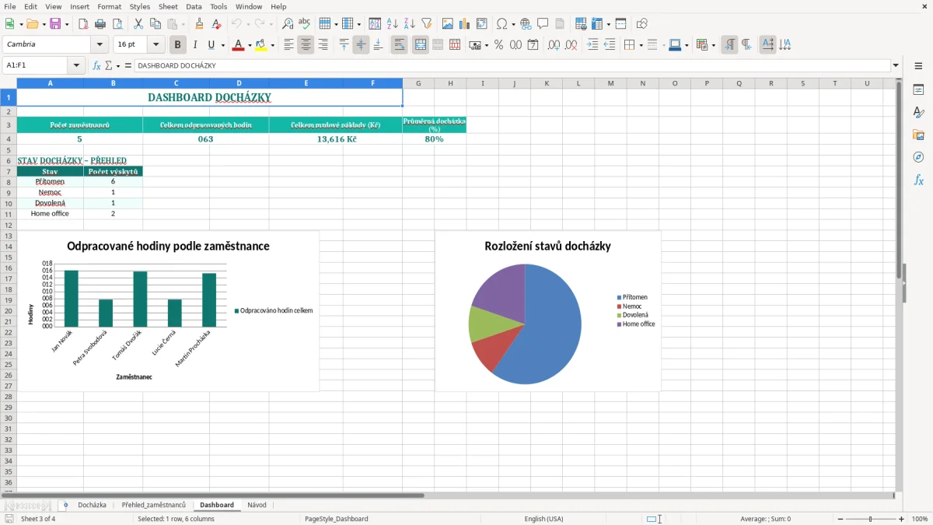Screen dimensions: 933x525
Task: Expand Name Box dropdown
Action: pyautogui.click(x=76, y=66)
